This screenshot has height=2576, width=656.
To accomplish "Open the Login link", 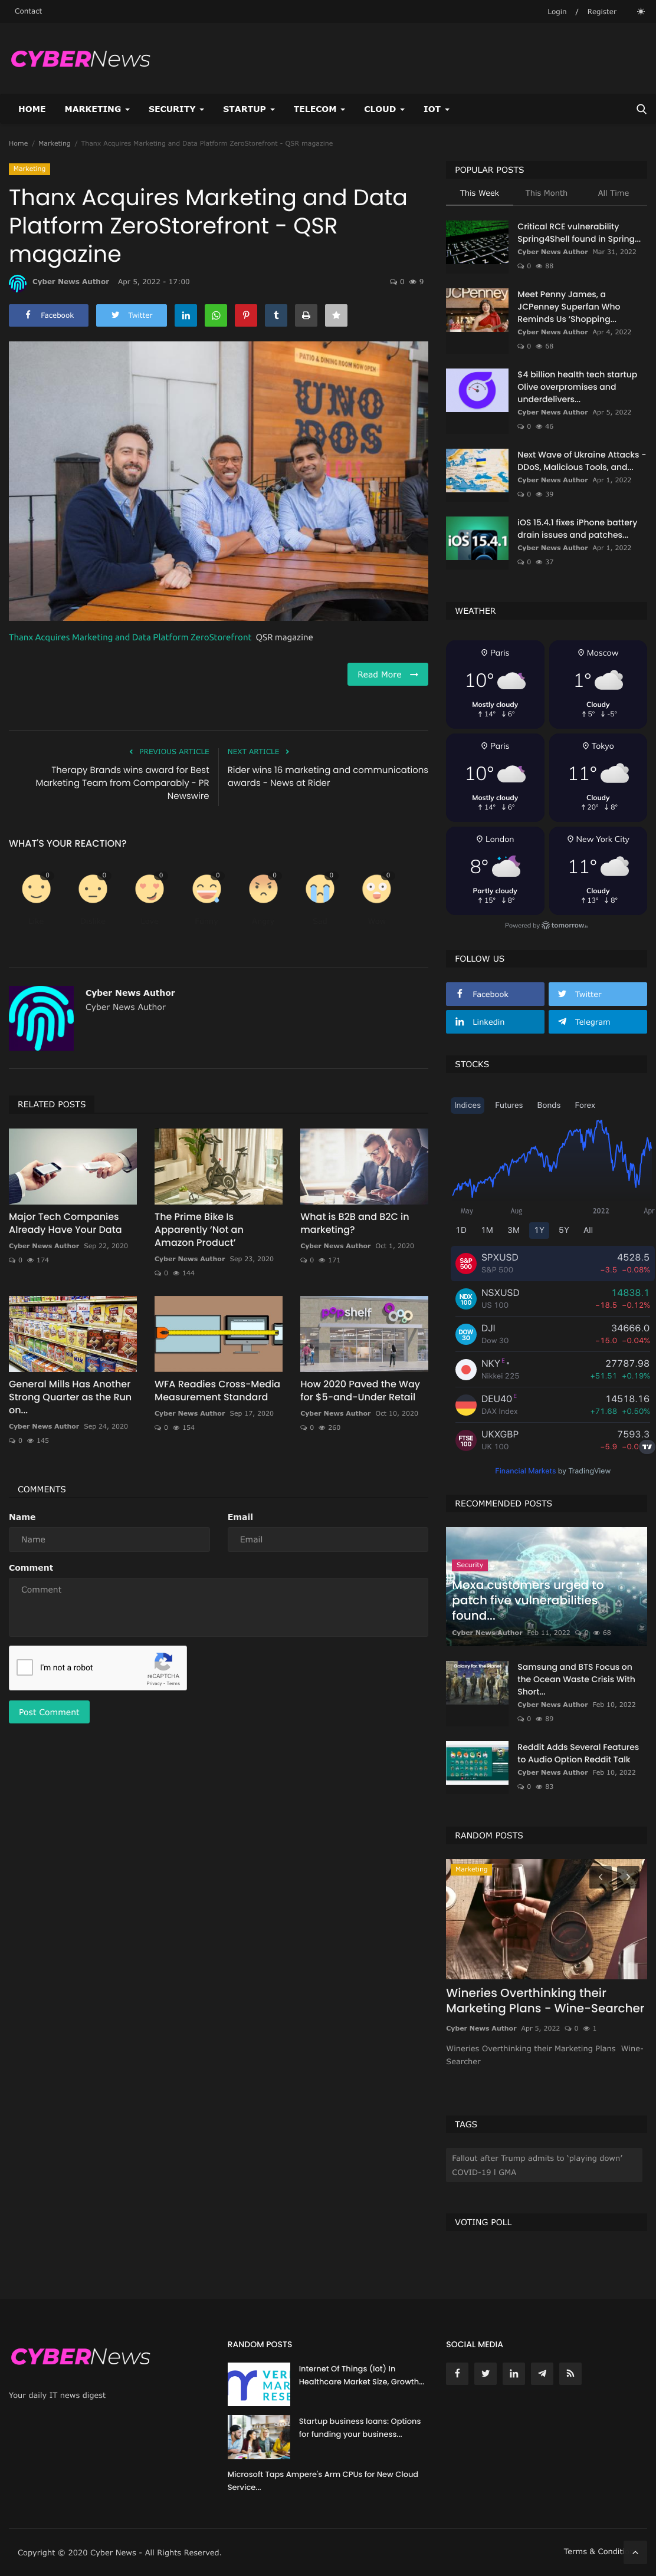I will point(557,12).
